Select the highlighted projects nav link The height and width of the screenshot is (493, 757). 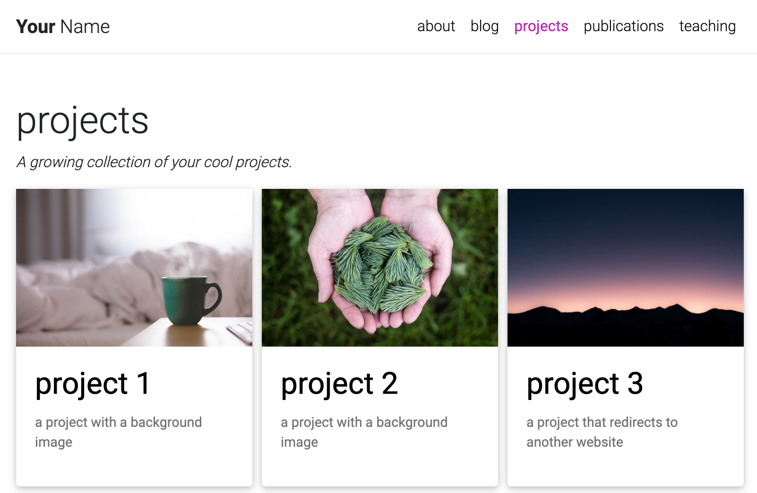click(541, 26)
